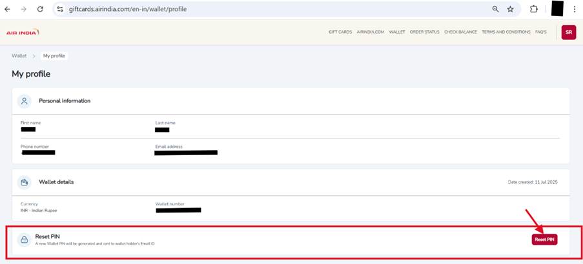Open Order Status in the top navigation

coord(424,32)
